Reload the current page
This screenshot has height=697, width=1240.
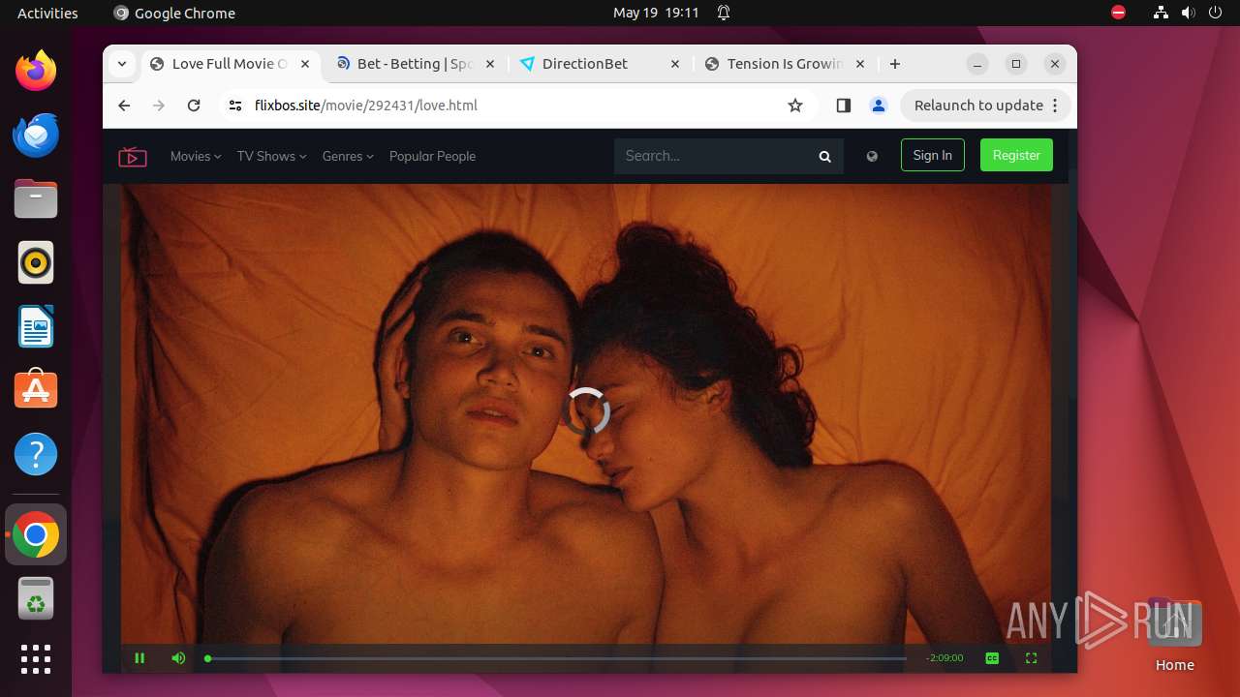click(x=194, y=106)
